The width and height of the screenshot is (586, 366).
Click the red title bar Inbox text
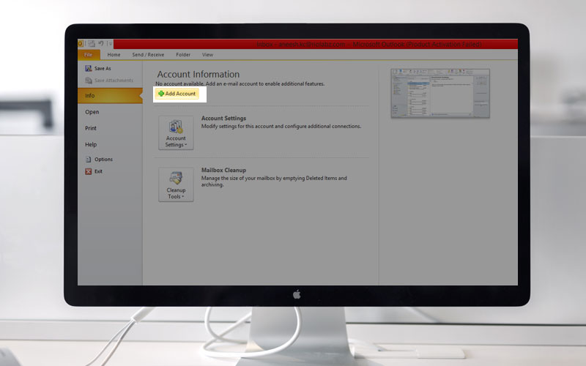[369, 45]
